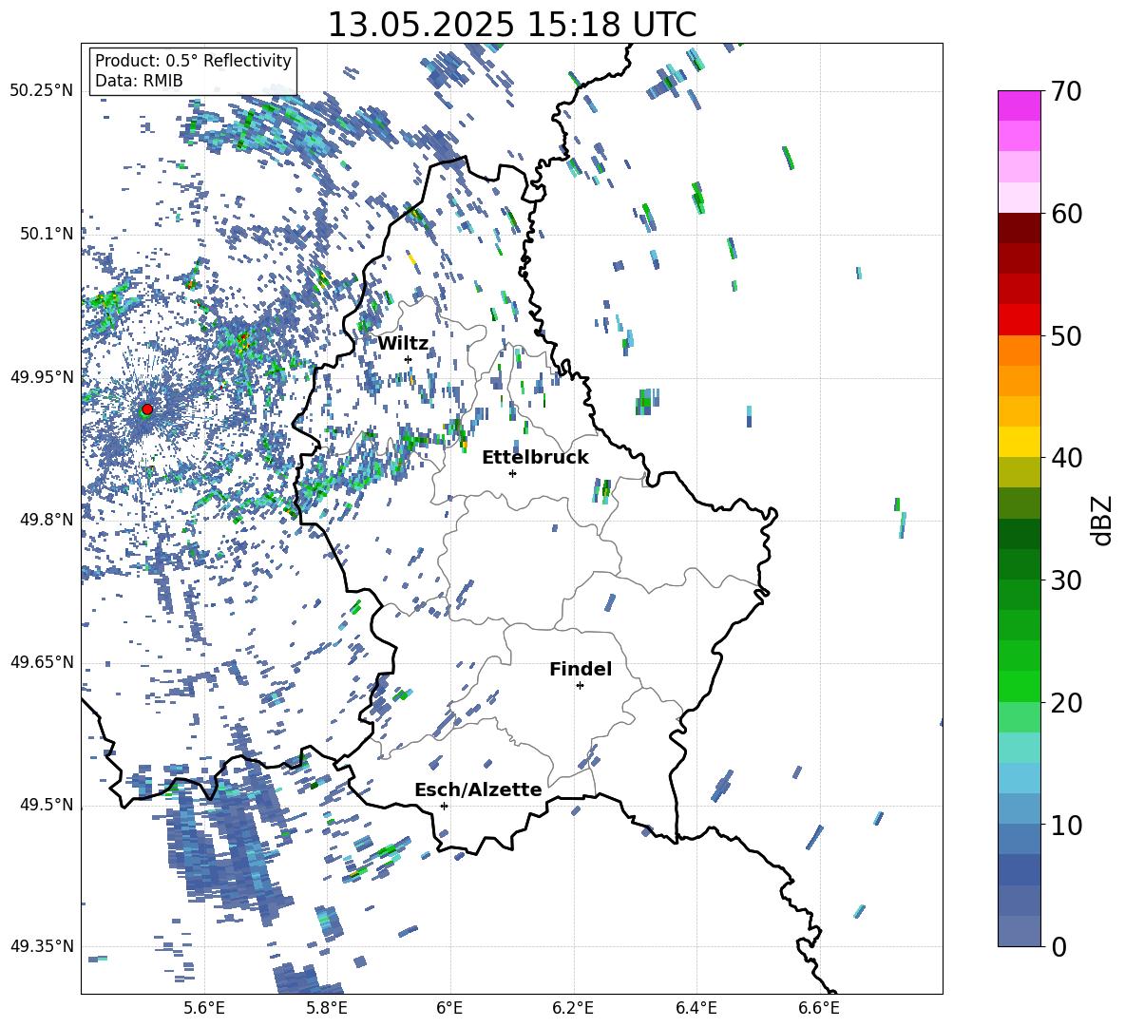Click the 6°E longitude label

coord(449,1009)
